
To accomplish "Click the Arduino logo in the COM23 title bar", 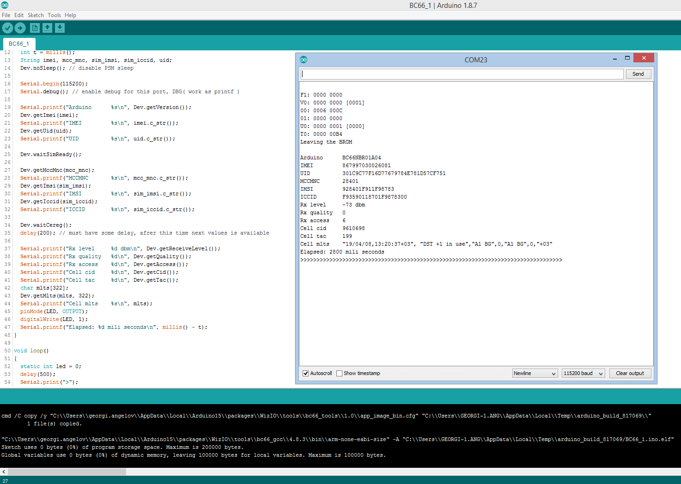I will 304,60.
